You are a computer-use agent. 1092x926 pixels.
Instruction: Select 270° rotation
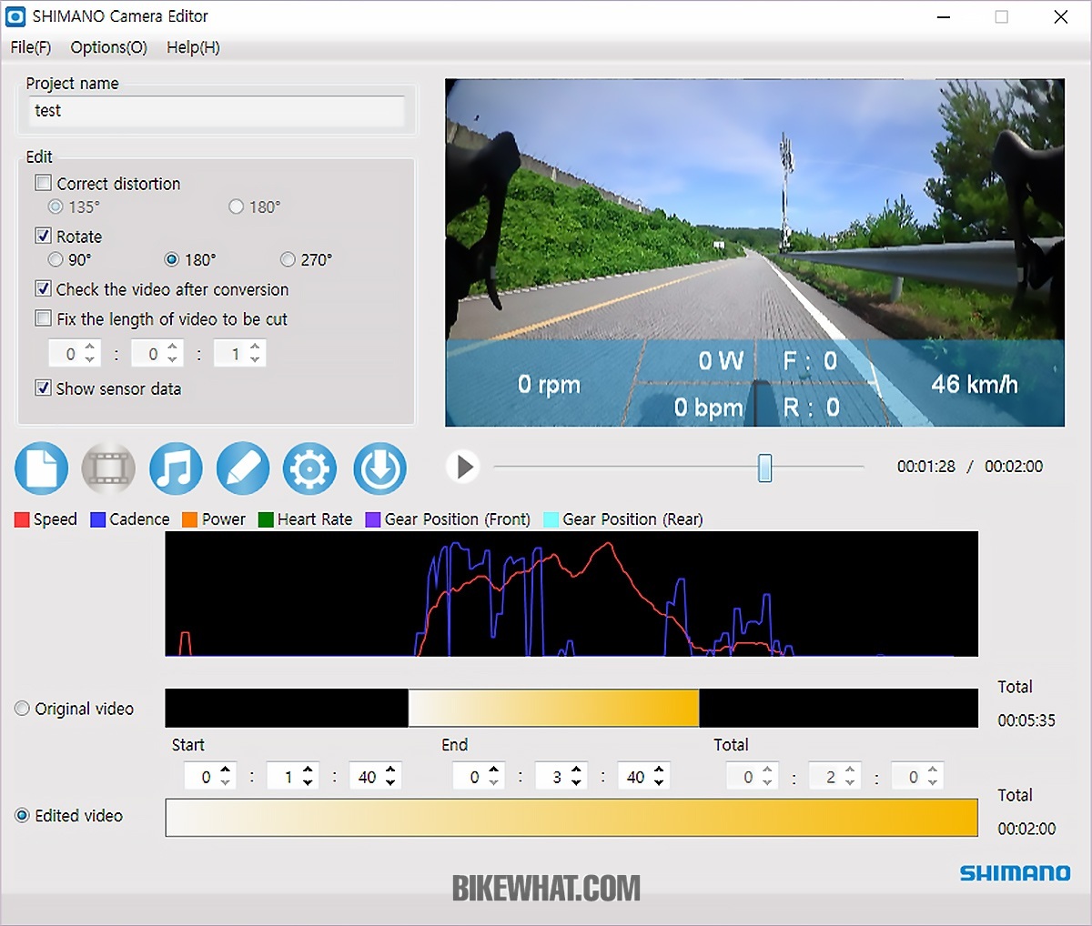point(288,259)
